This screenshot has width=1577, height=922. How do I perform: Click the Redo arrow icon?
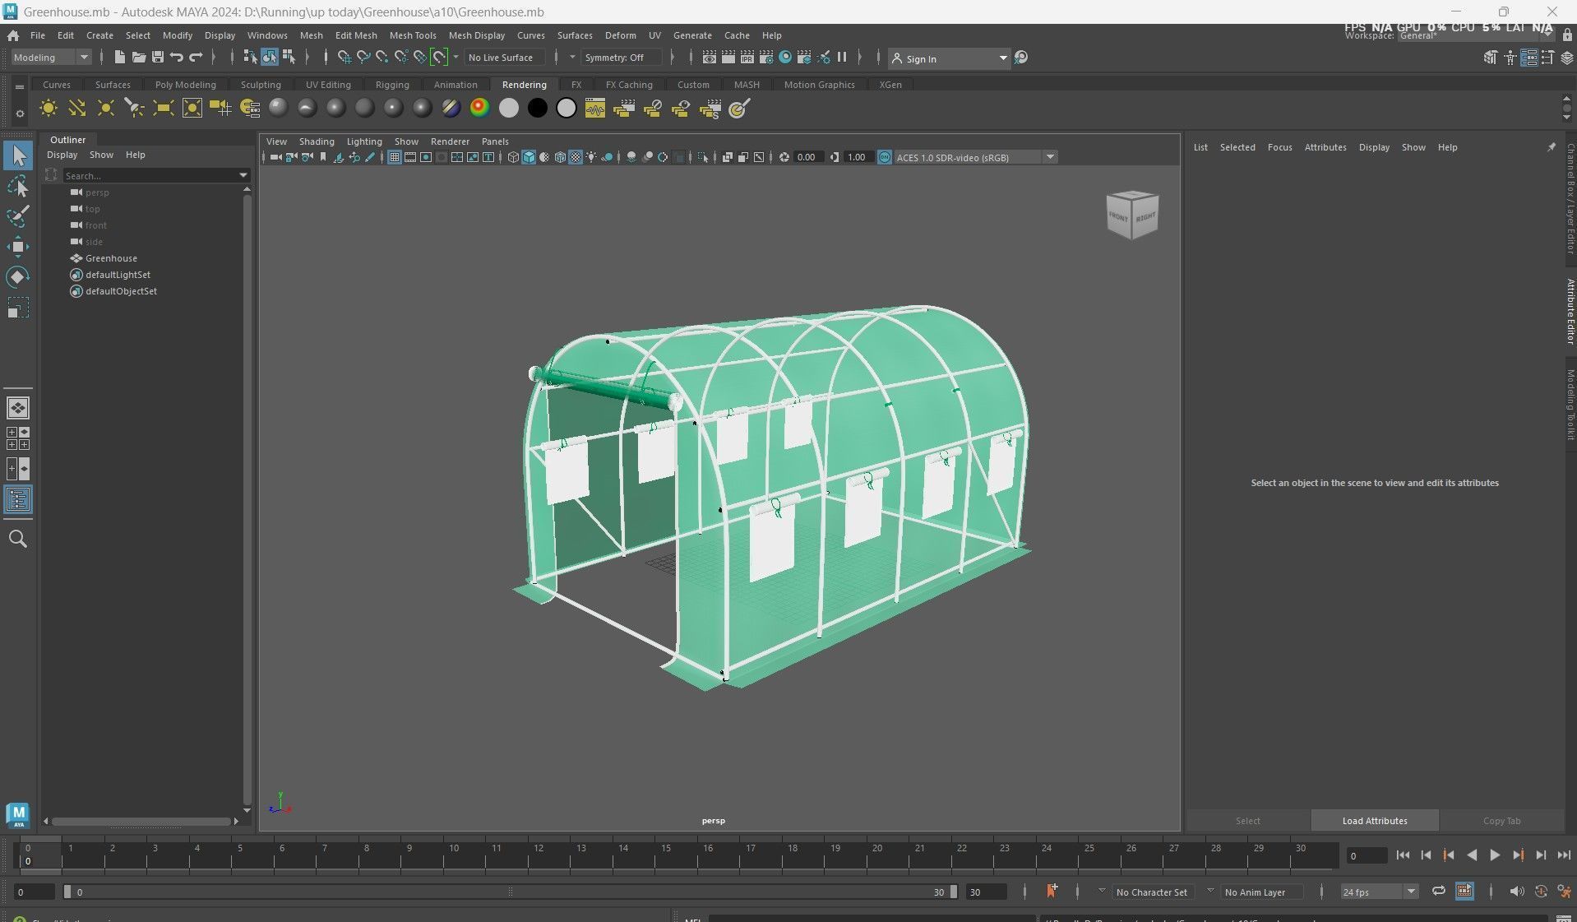[196, 57]
